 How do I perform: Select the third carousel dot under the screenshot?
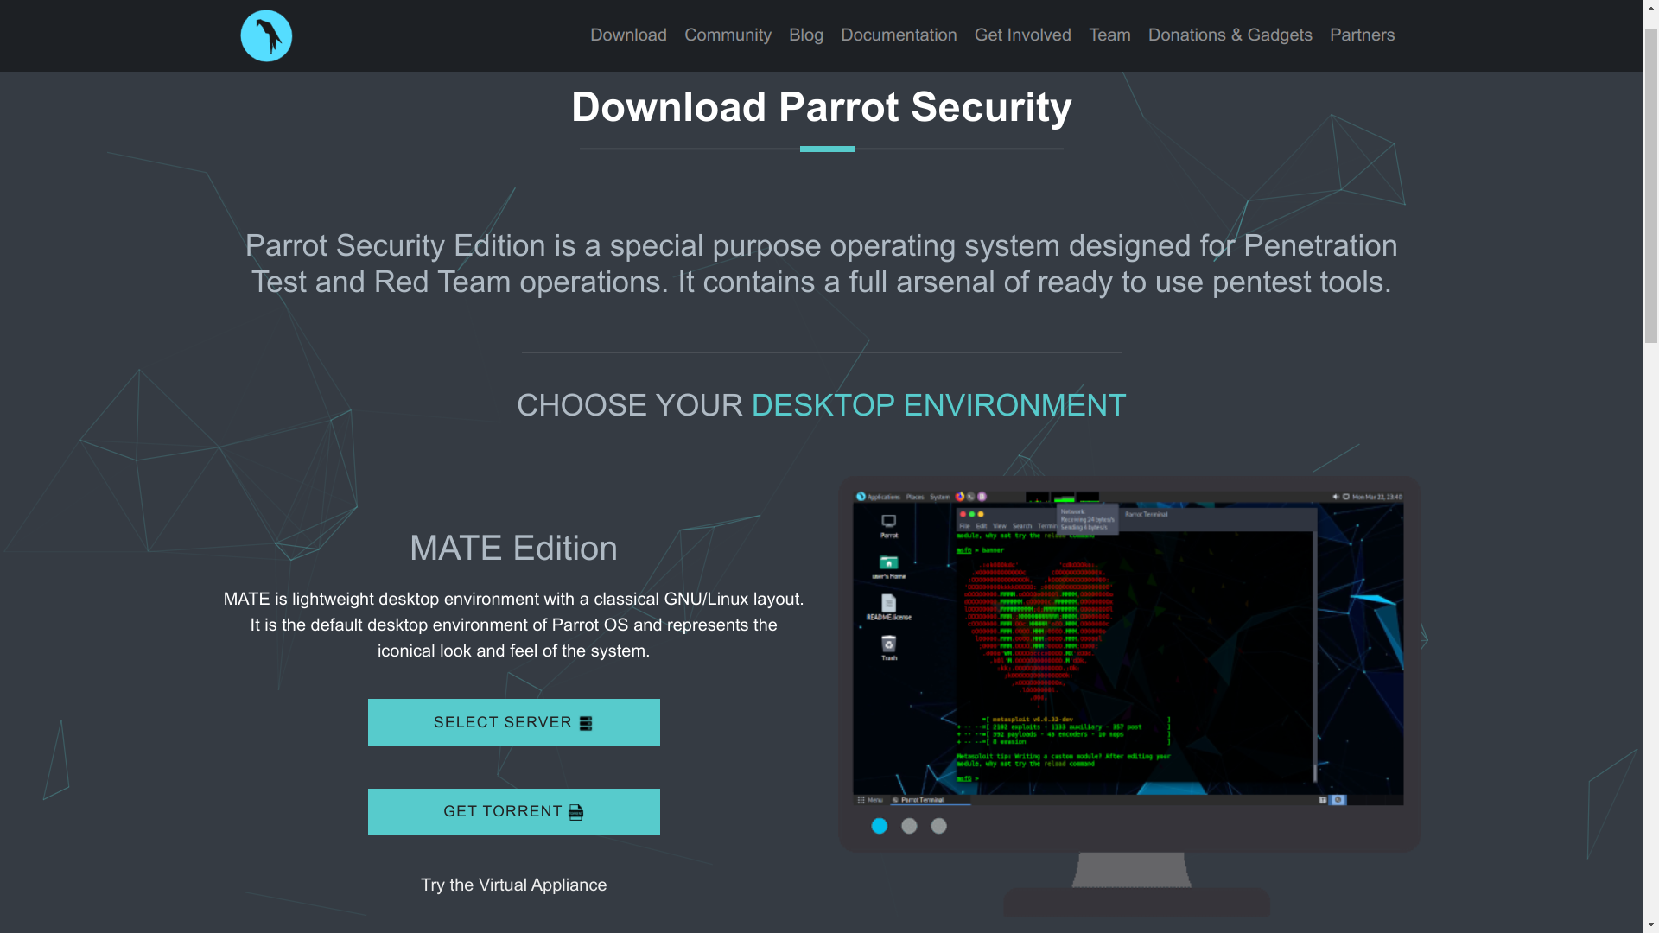point(938,826)
